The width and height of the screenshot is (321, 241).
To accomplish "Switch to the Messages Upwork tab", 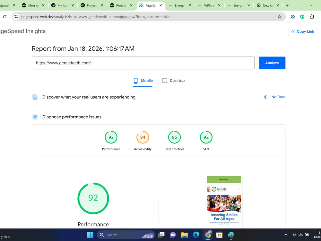I will pyautogui.click(x=30, y=5).
